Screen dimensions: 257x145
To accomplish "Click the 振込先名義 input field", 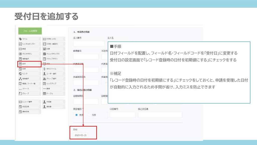I will (160, 115).
